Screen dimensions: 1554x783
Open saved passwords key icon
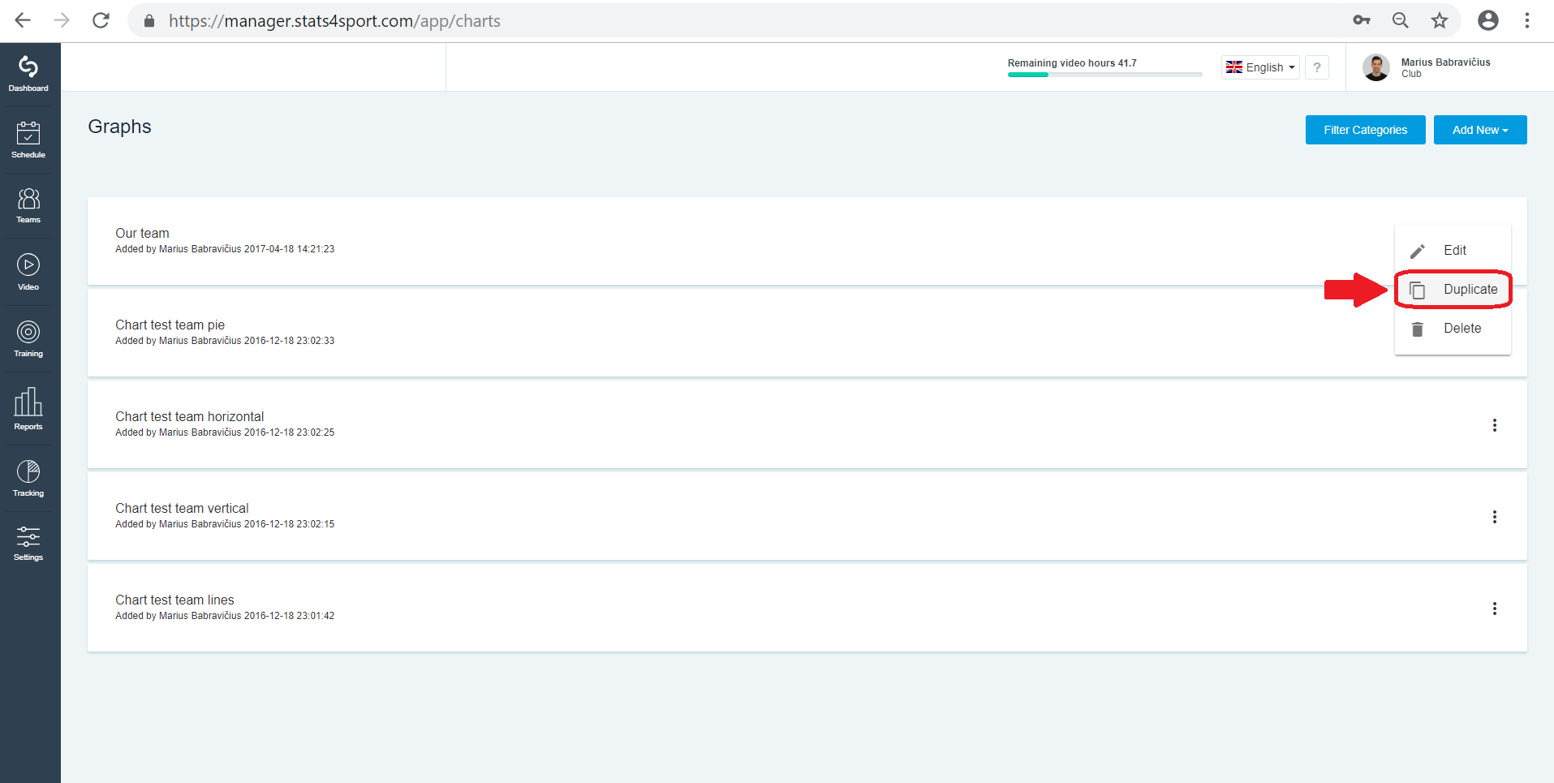pos(1362,20)
